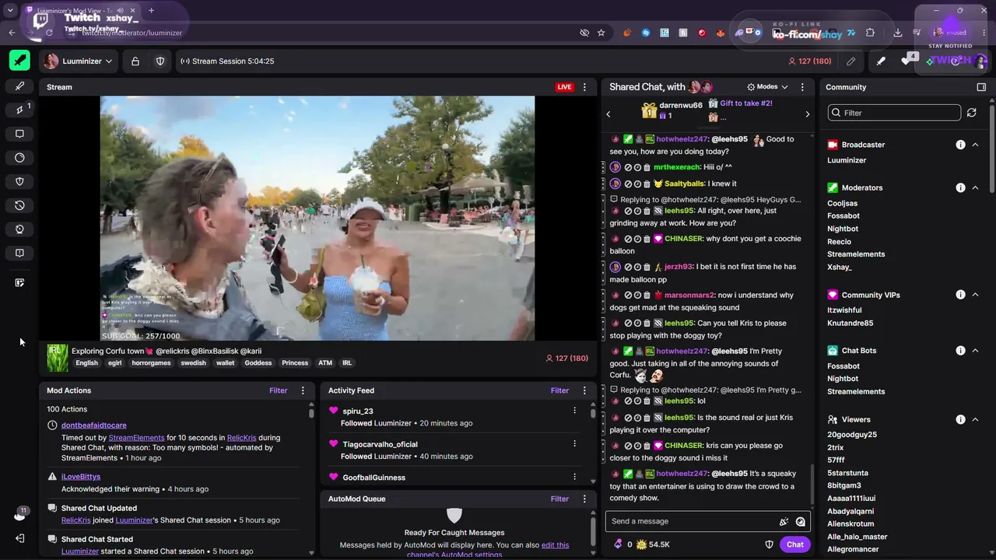Show info for Broadcaster group
This screenshot has width=996, height=560.
pos(960,145)
